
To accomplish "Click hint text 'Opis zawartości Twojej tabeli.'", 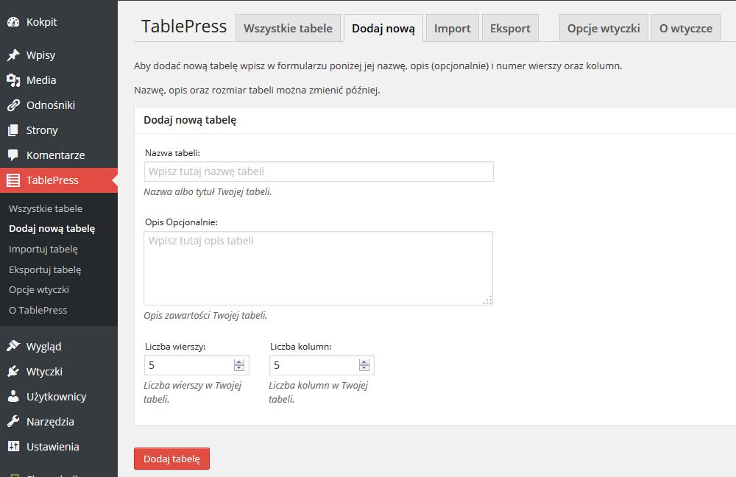I will tap(205, 316).
